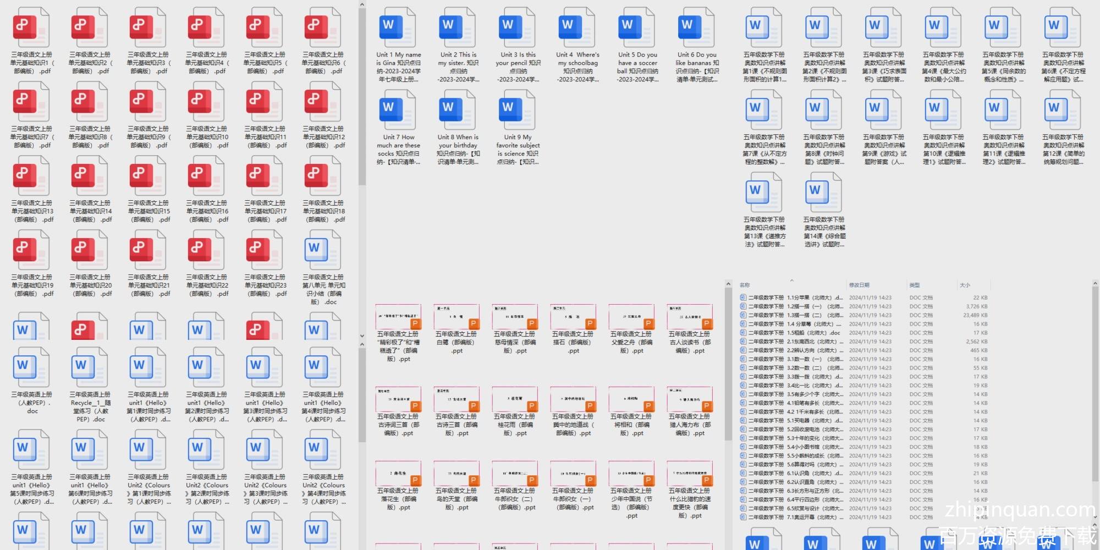Viewport: 1100px width, 550px height.
Task: Click the left pane scrollbar down arrow
Action: [x=362, y=335]
